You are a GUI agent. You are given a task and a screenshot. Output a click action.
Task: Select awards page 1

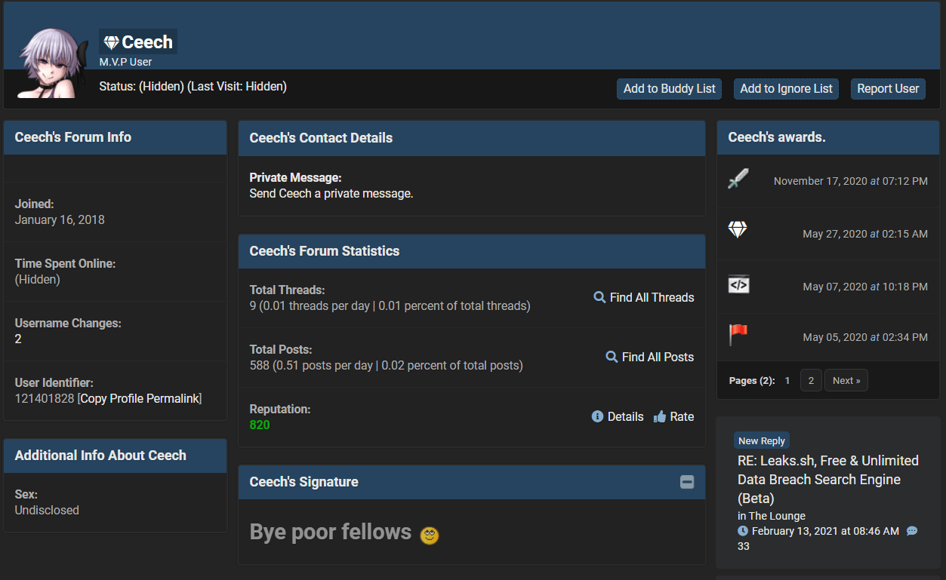pyautogui.click(x=787, y=381)
